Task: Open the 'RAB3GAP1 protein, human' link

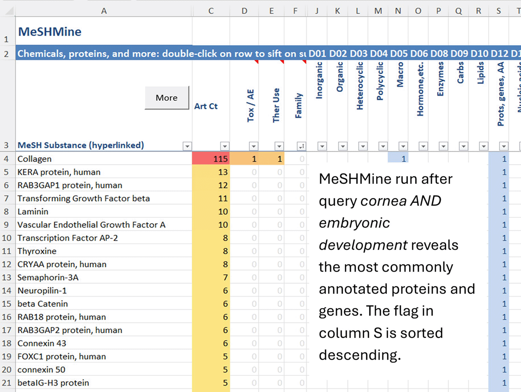Action: click(x=70, y=185)
